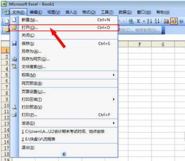Image resolution: width=185 pixels, height=161 pixels.
Task: Click the Sort Descending toolbar icon
Action: 157,21
